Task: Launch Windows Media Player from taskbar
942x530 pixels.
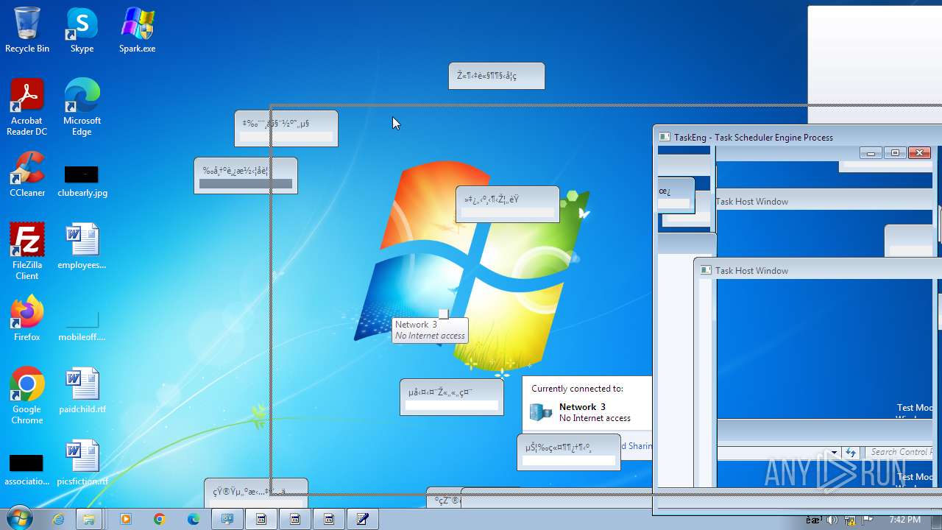Action: click(125, 519)
